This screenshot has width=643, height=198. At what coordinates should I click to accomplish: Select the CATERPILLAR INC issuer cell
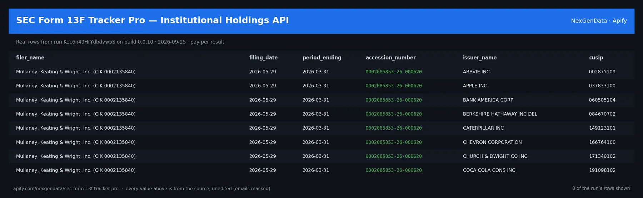(x=483, y=128)
